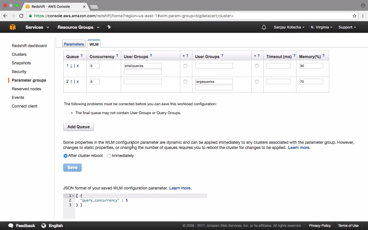This screenshot has width=368, height=230.
Task: Go to Clusters in the sidebar
Action: 19,54
